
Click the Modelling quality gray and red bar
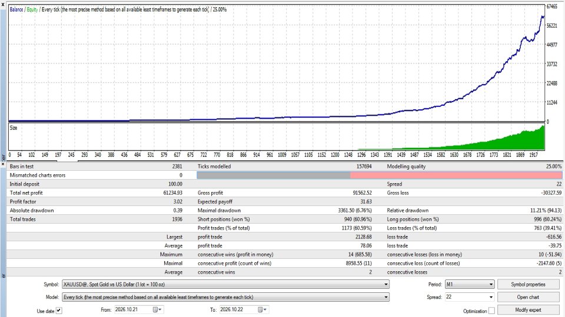(x=379, y=175)
